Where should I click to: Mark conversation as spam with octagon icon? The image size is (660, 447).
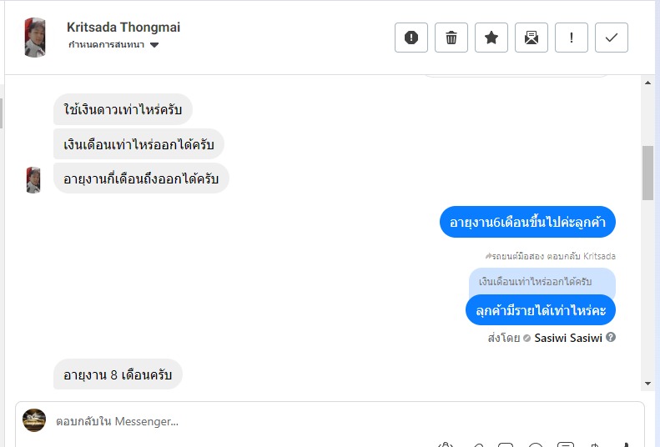pos(411,38)
